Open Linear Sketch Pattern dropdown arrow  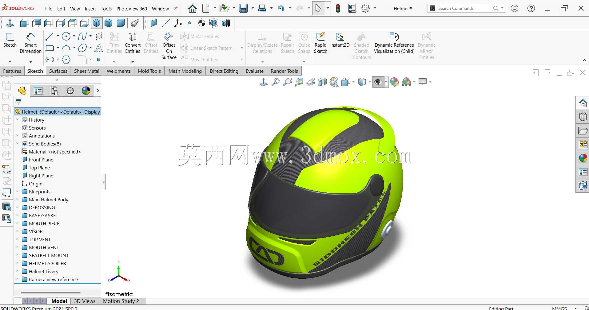pyautogui.click(x=241, y=48)
